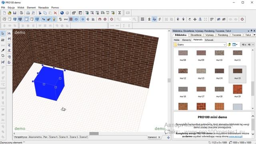Print the current view
The width and height of the screenshot is (256, 144).
point(28,13)
